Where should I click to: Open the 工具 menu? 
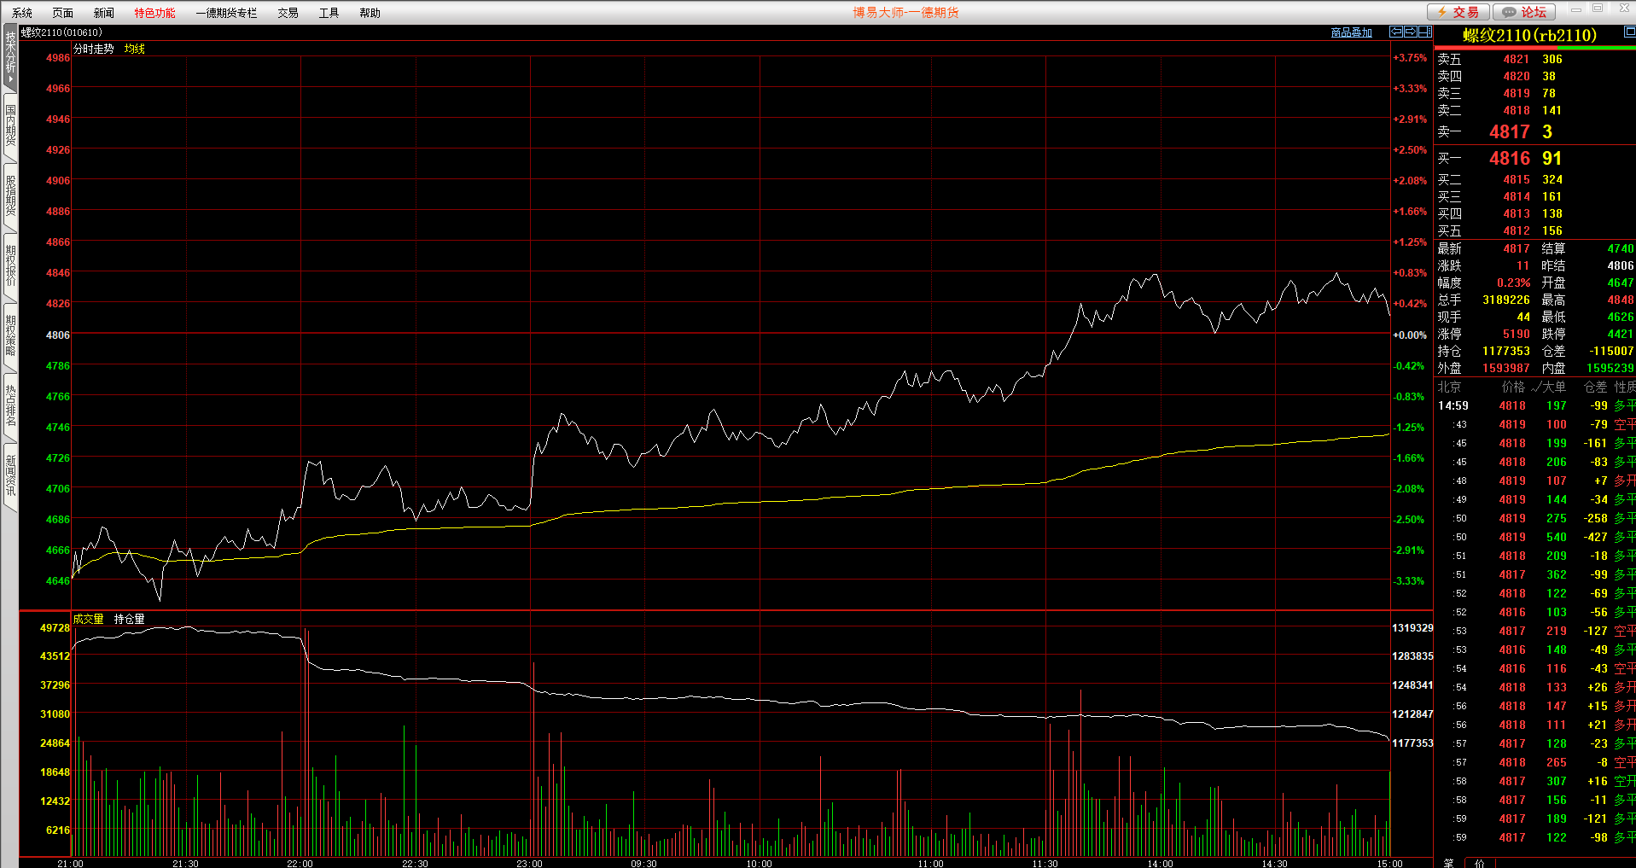pos(329,13)
